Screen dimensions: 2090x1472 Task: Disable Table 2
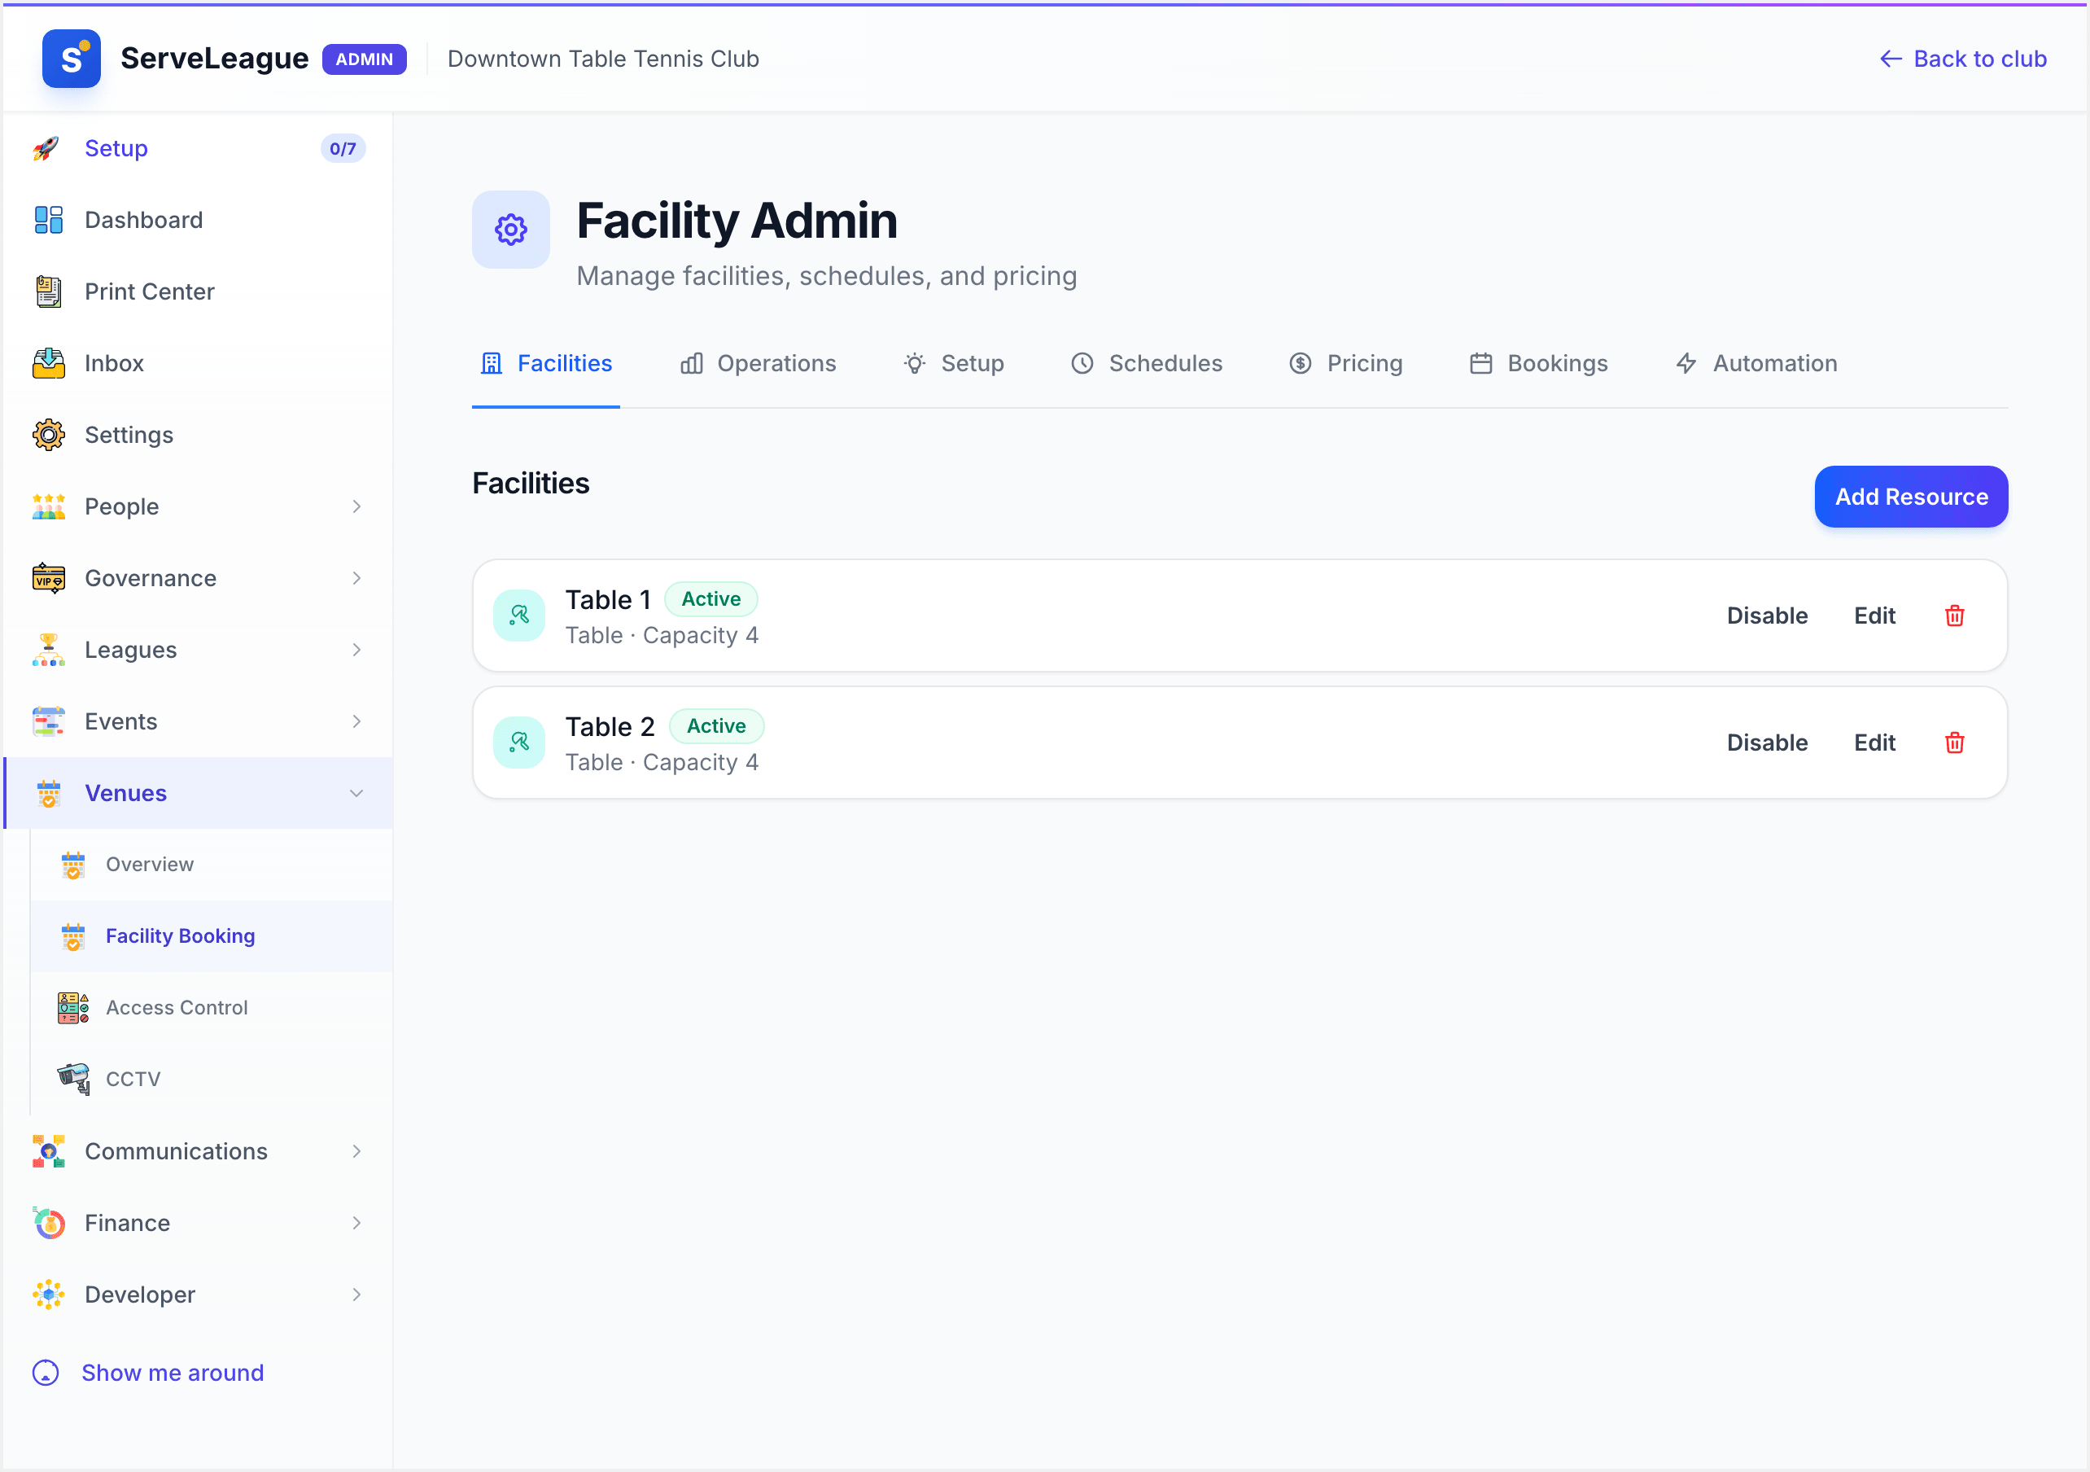pyautogui.click(x=1768, y=743)
